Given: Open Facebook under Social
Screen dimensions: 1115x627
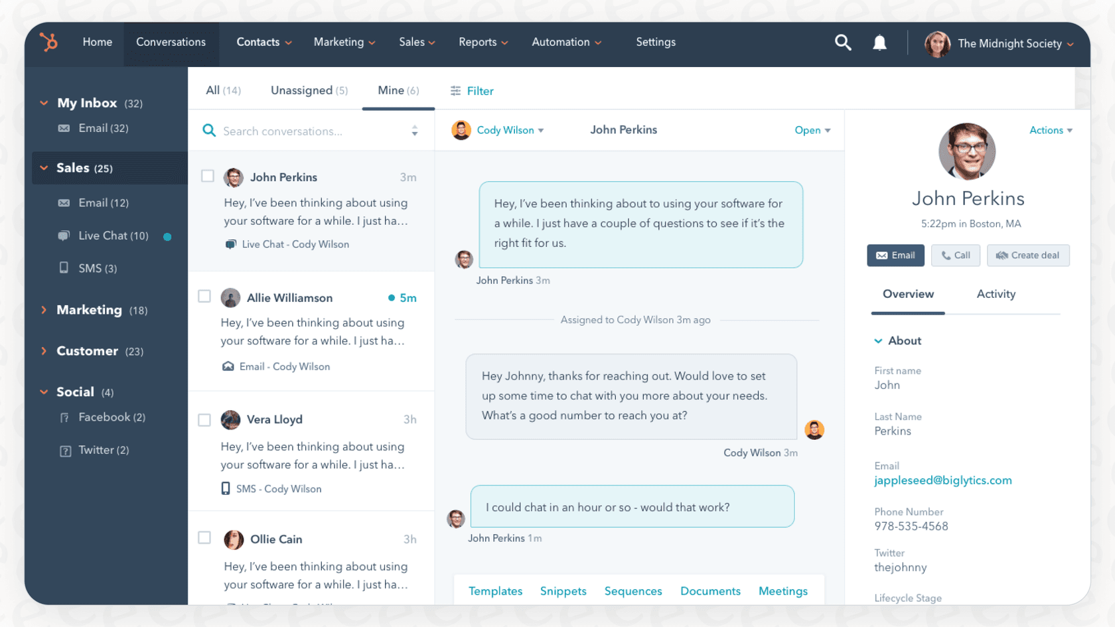Looking at the screenshot, I should [104, 417].
